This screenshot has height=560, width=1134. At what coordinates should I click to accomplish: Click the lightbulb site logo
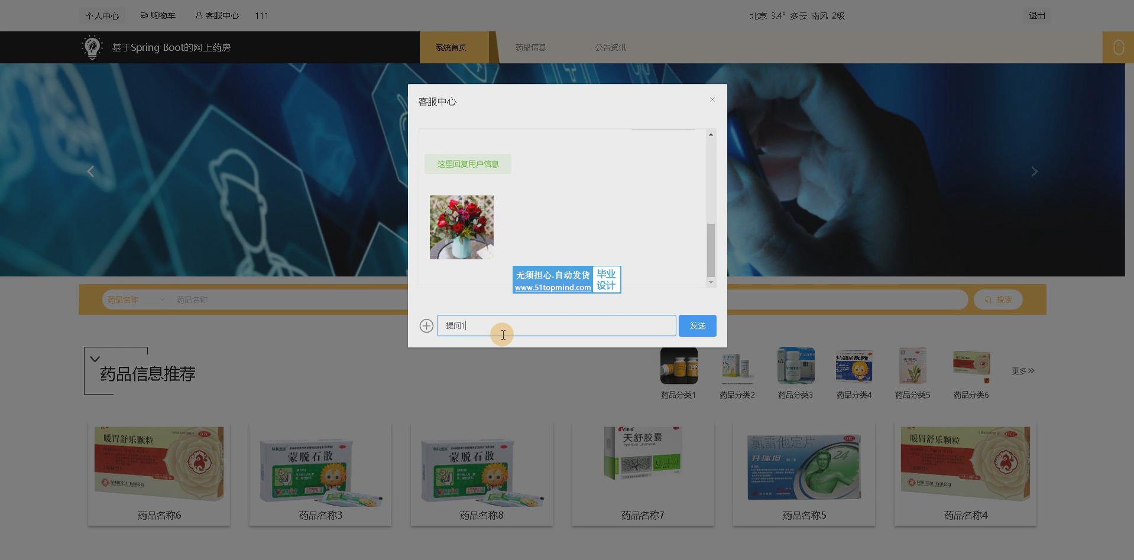(92, 47)
